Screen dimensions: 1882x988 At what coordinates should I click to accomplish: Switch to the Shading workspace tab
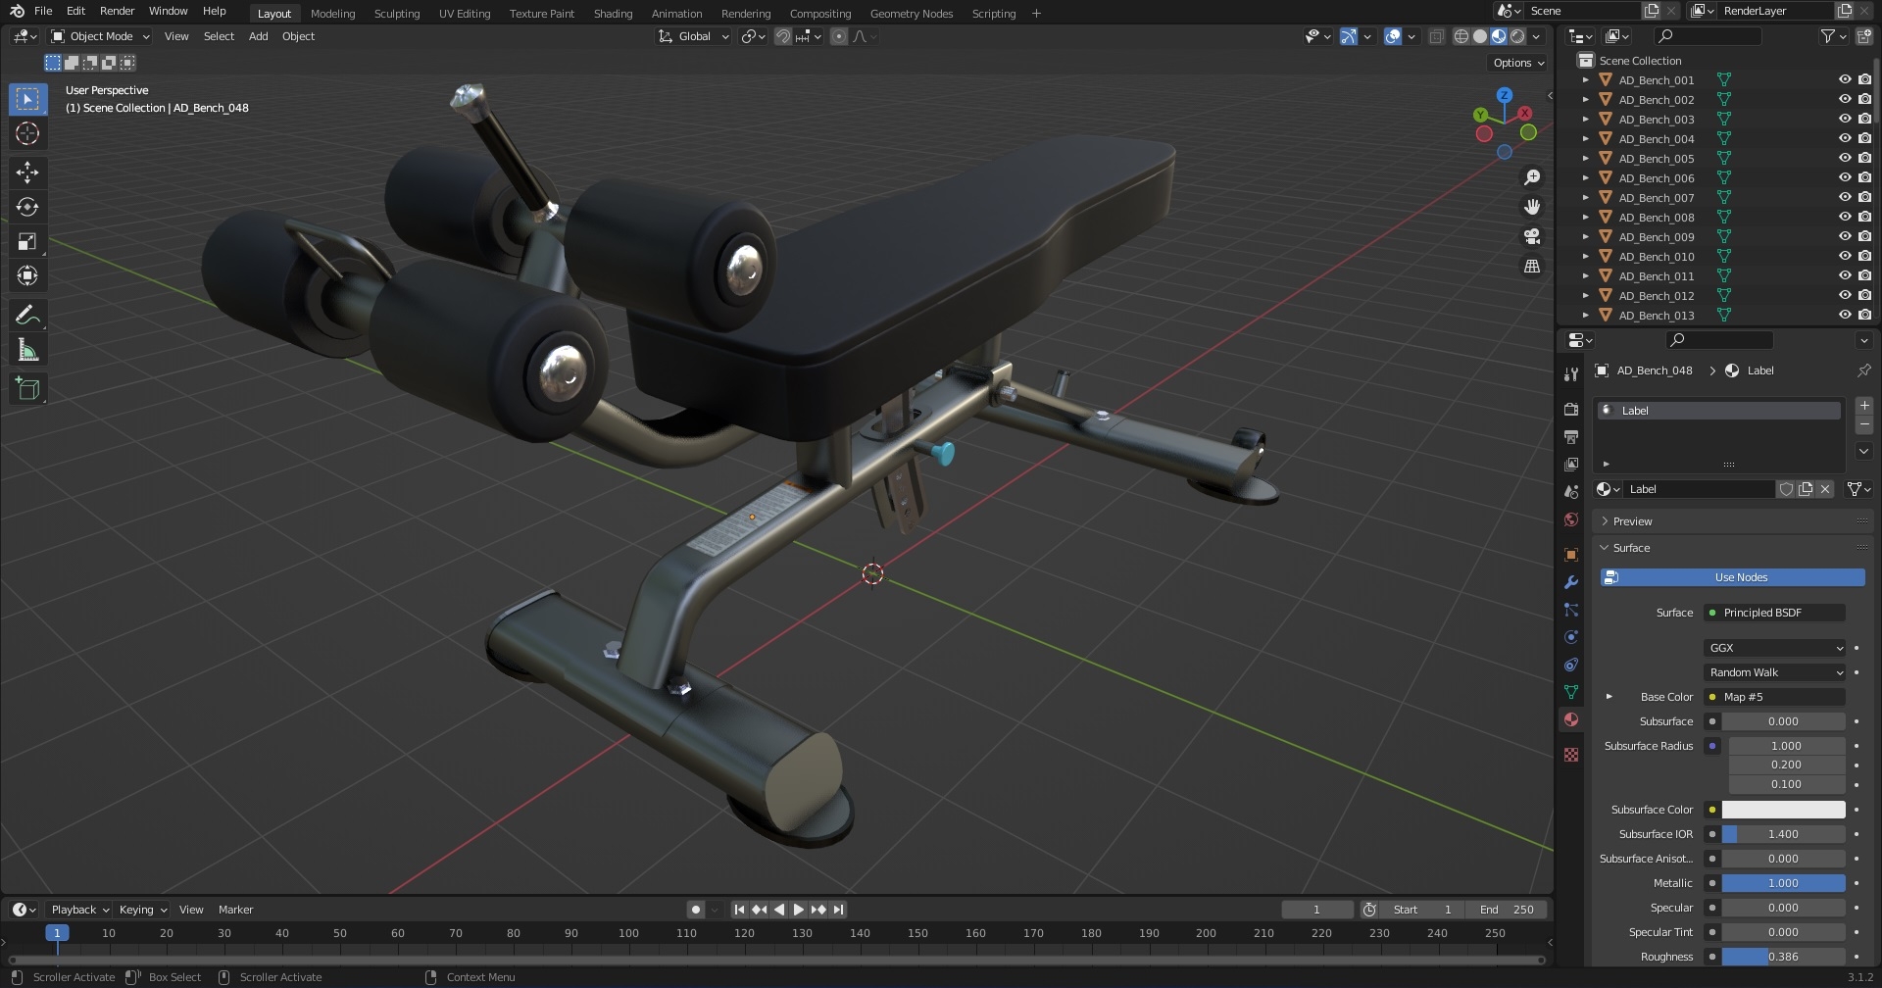point(613,14)
